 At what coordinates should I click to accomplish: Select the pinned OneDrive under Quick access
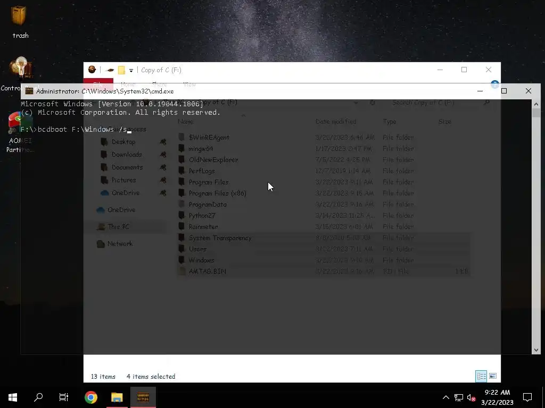point(126,193)
